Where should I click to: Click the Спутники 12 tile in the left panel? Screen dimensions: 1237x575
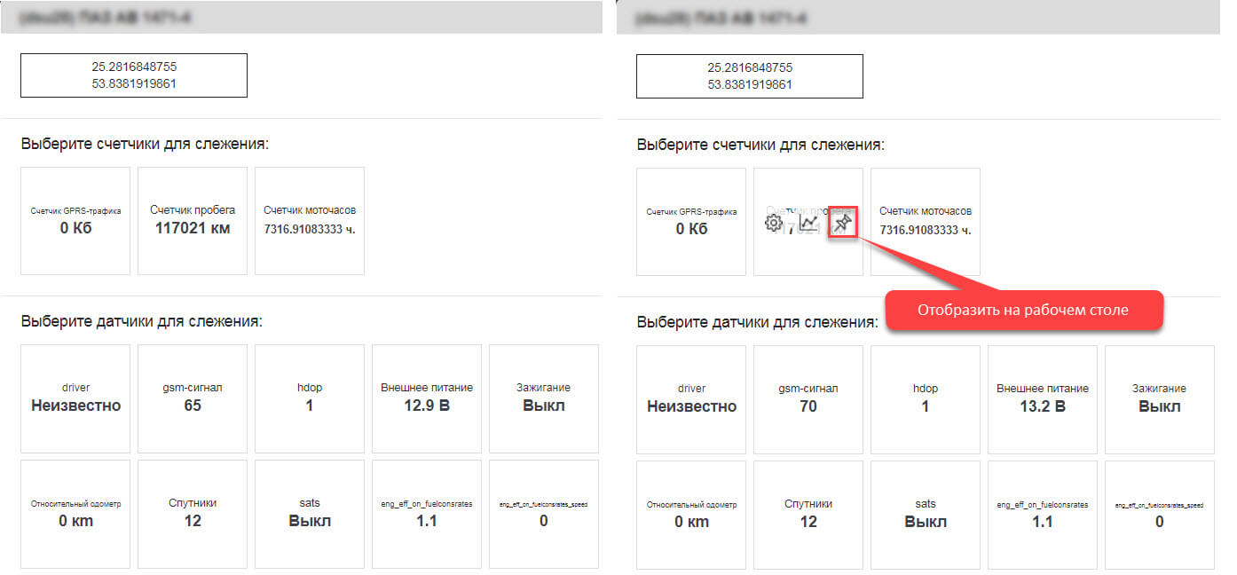(193, 513)
